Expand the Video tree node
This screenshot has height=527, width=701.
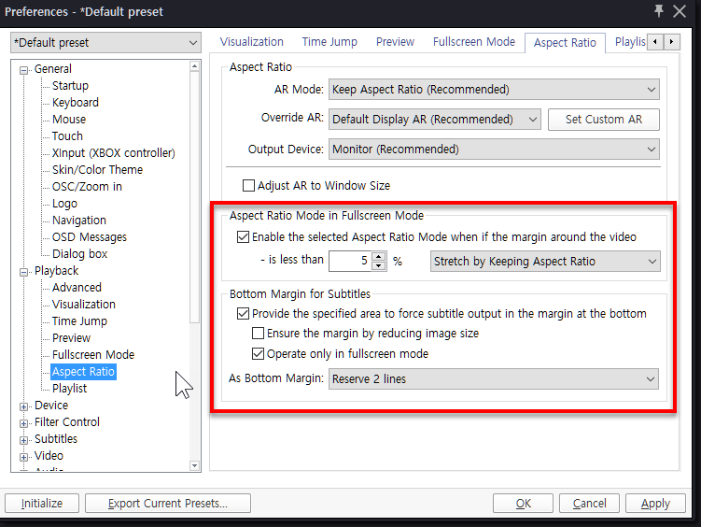click(x=23, y=457)
